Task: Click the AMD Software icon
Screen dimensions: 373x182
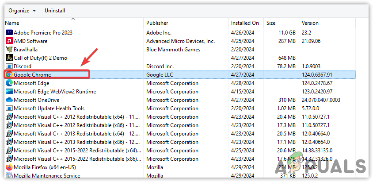Action: (x=9, y=41)
